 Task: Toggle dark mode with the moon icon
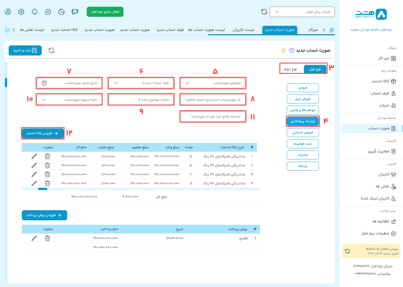62,12
